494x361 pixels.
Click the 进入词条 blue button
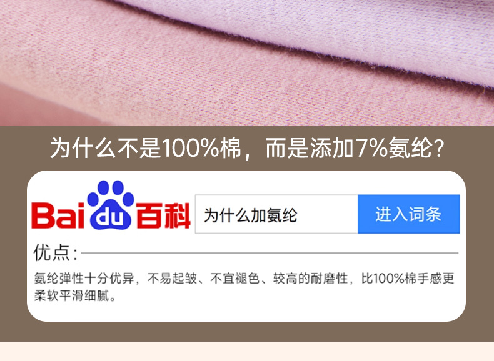(x=408, y=214)
